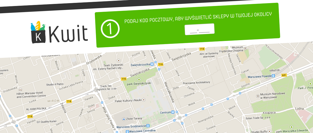Click the Chmielna street label
Image resolution: width=313 pixels, height=133 pixels.
point(189,95)
